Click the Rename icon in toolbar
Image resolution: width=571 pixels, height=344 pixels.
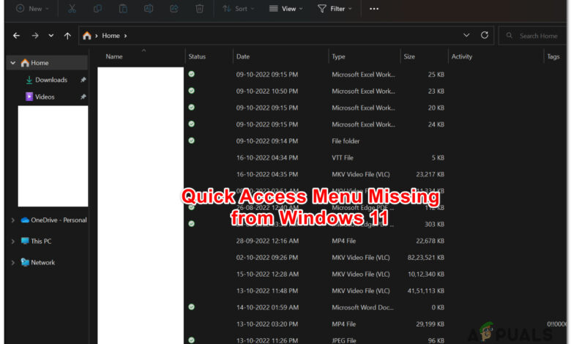coord(149,9)
